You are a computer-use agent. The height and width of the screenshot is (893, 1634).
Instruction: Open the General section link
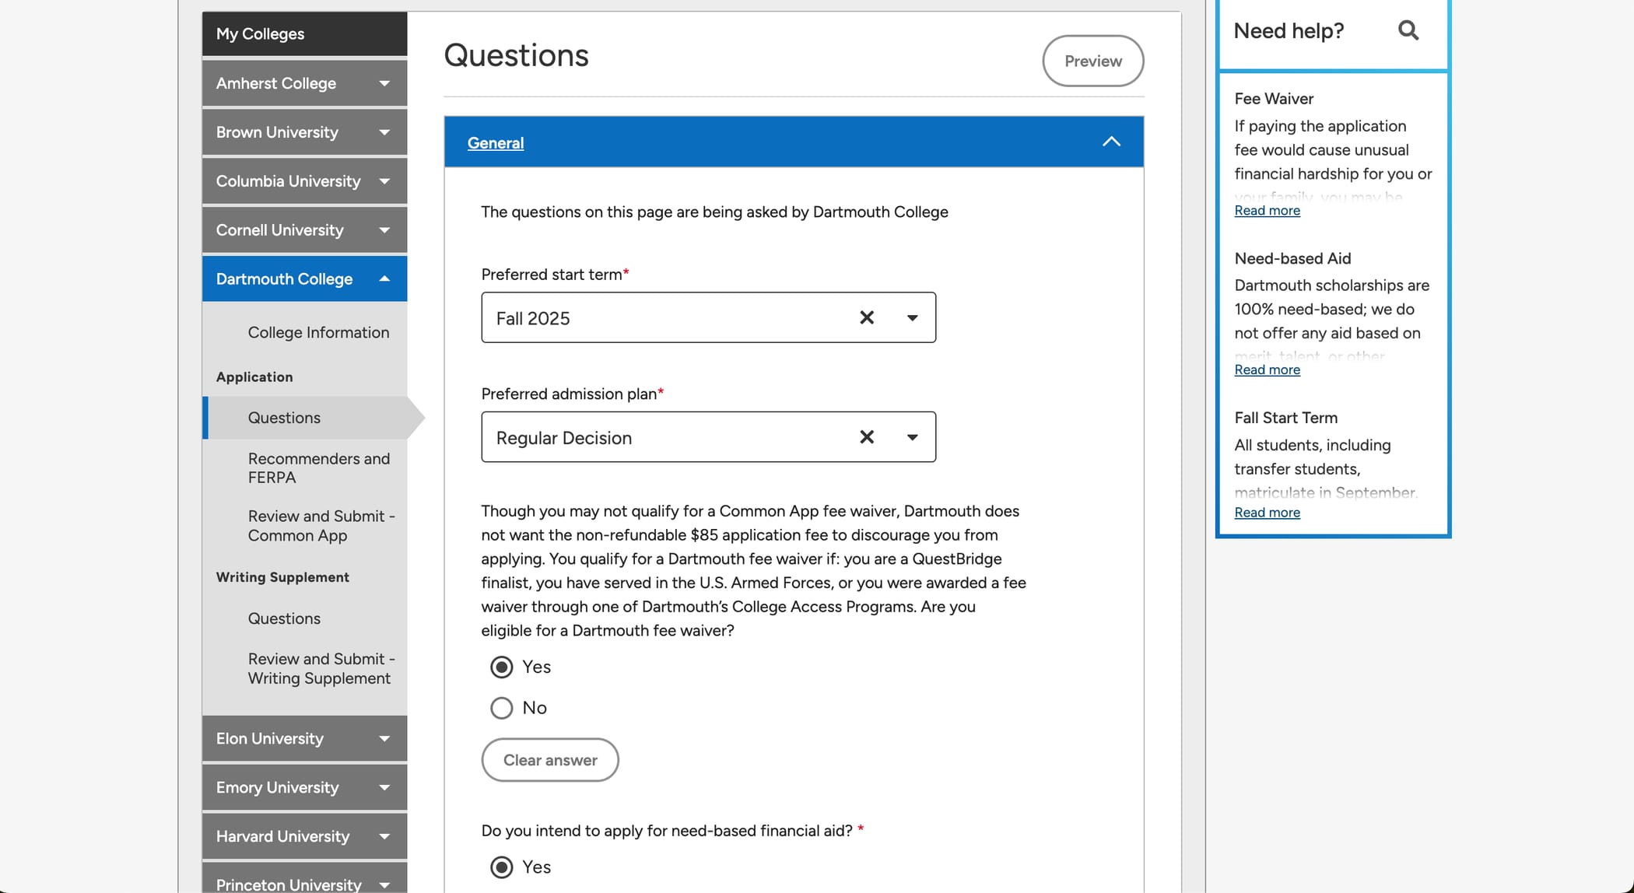click(495, 142)
